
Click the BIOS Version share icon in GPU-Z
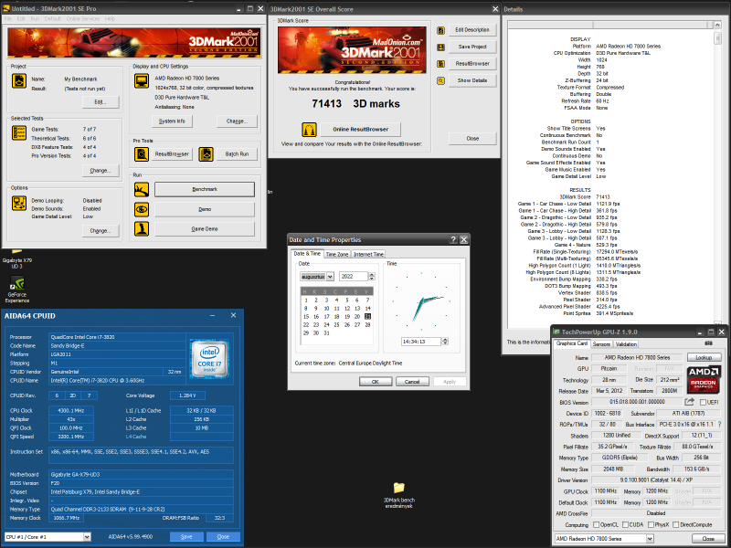pyautogui.click(x=690, y=402)
